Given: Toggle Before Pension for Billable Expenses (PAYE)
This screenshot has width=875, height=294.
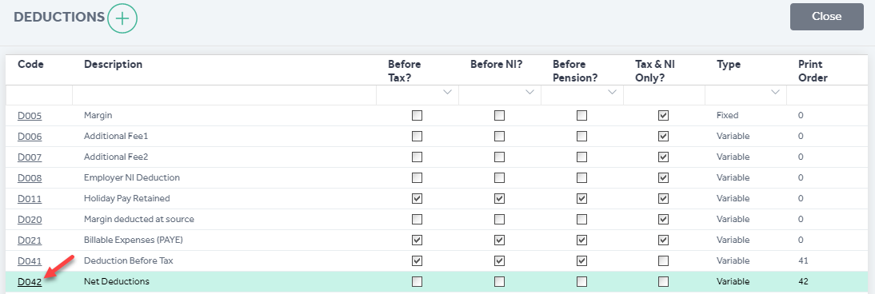Looking at the screenshot, I should coord(581,240).
